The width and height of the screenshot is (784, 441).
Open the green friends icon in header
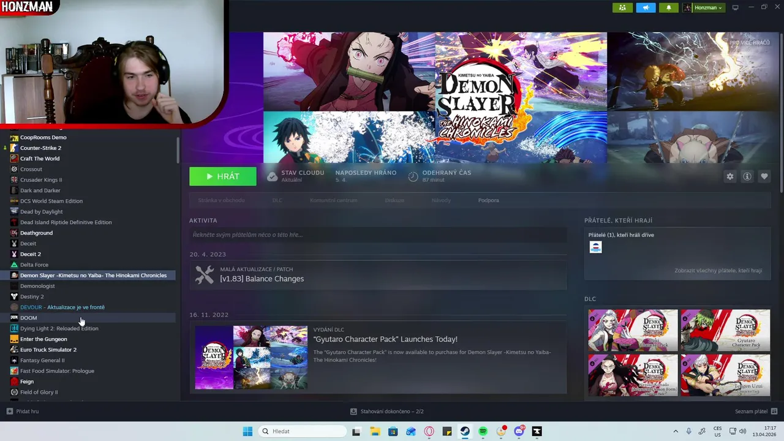(622, 7)
